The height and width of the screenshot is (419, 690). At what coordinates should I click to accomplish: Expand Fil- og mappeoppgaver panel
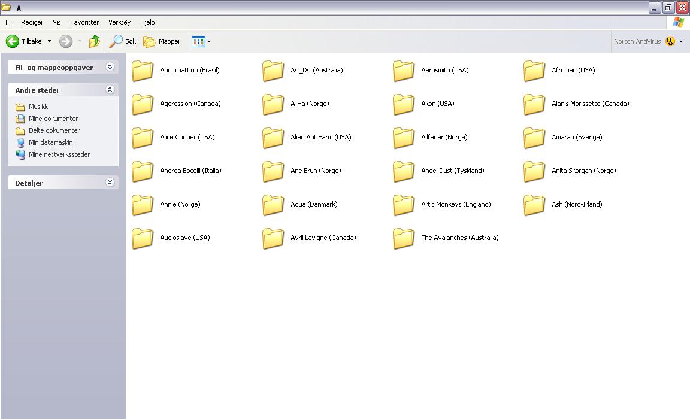(110, 67)
